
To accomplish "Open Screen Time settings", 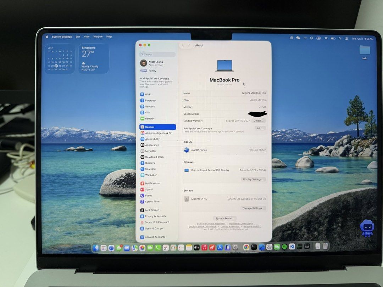I will (x=150, y=202).
